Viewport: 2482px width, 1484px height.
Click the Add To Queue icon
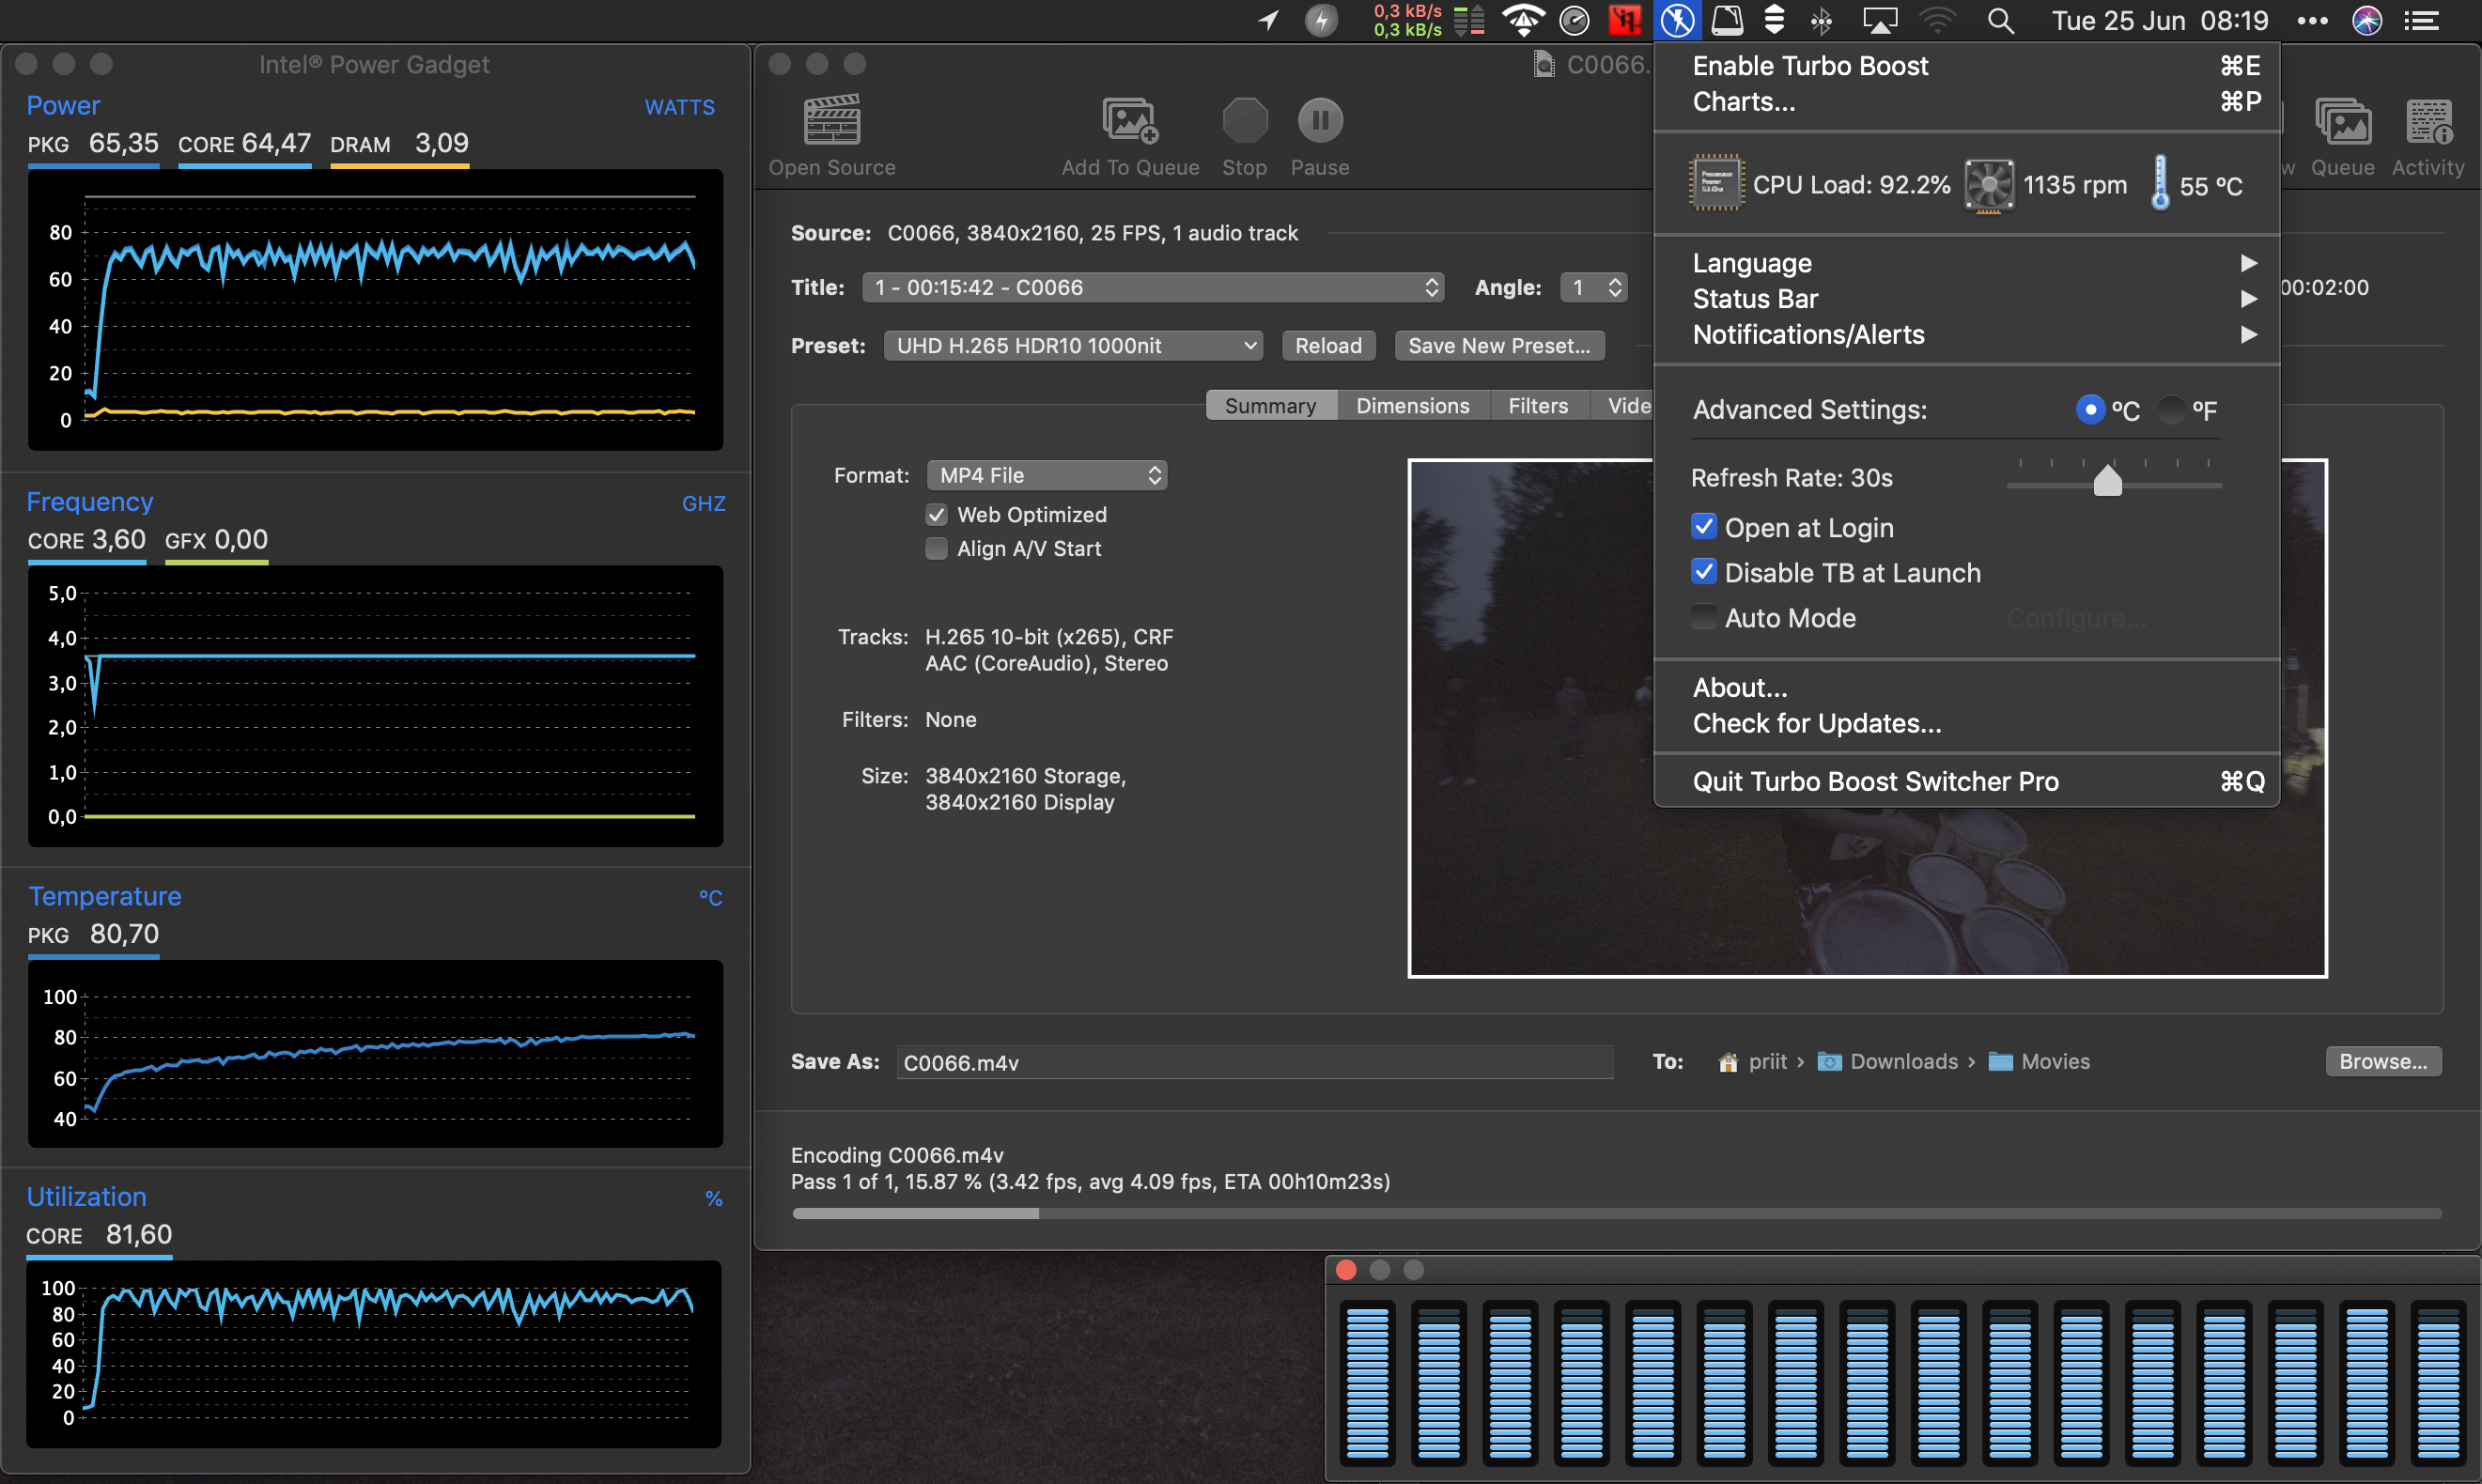click(x=1130, y=120)
